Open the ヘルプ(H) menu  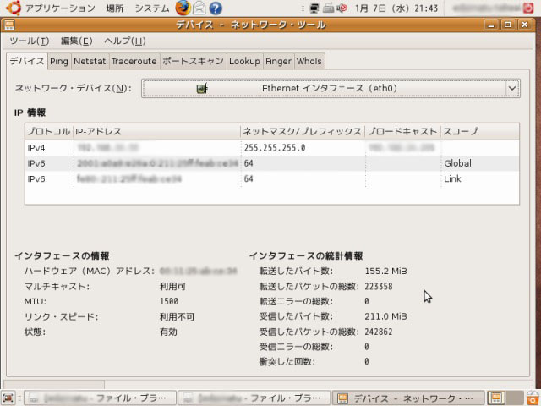click(125, 41)
